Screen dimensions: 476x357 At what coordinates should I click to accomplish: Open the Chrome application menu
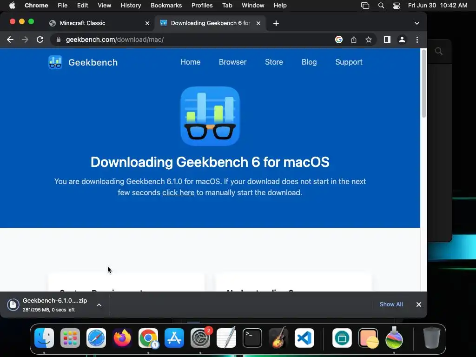(36, 6)
